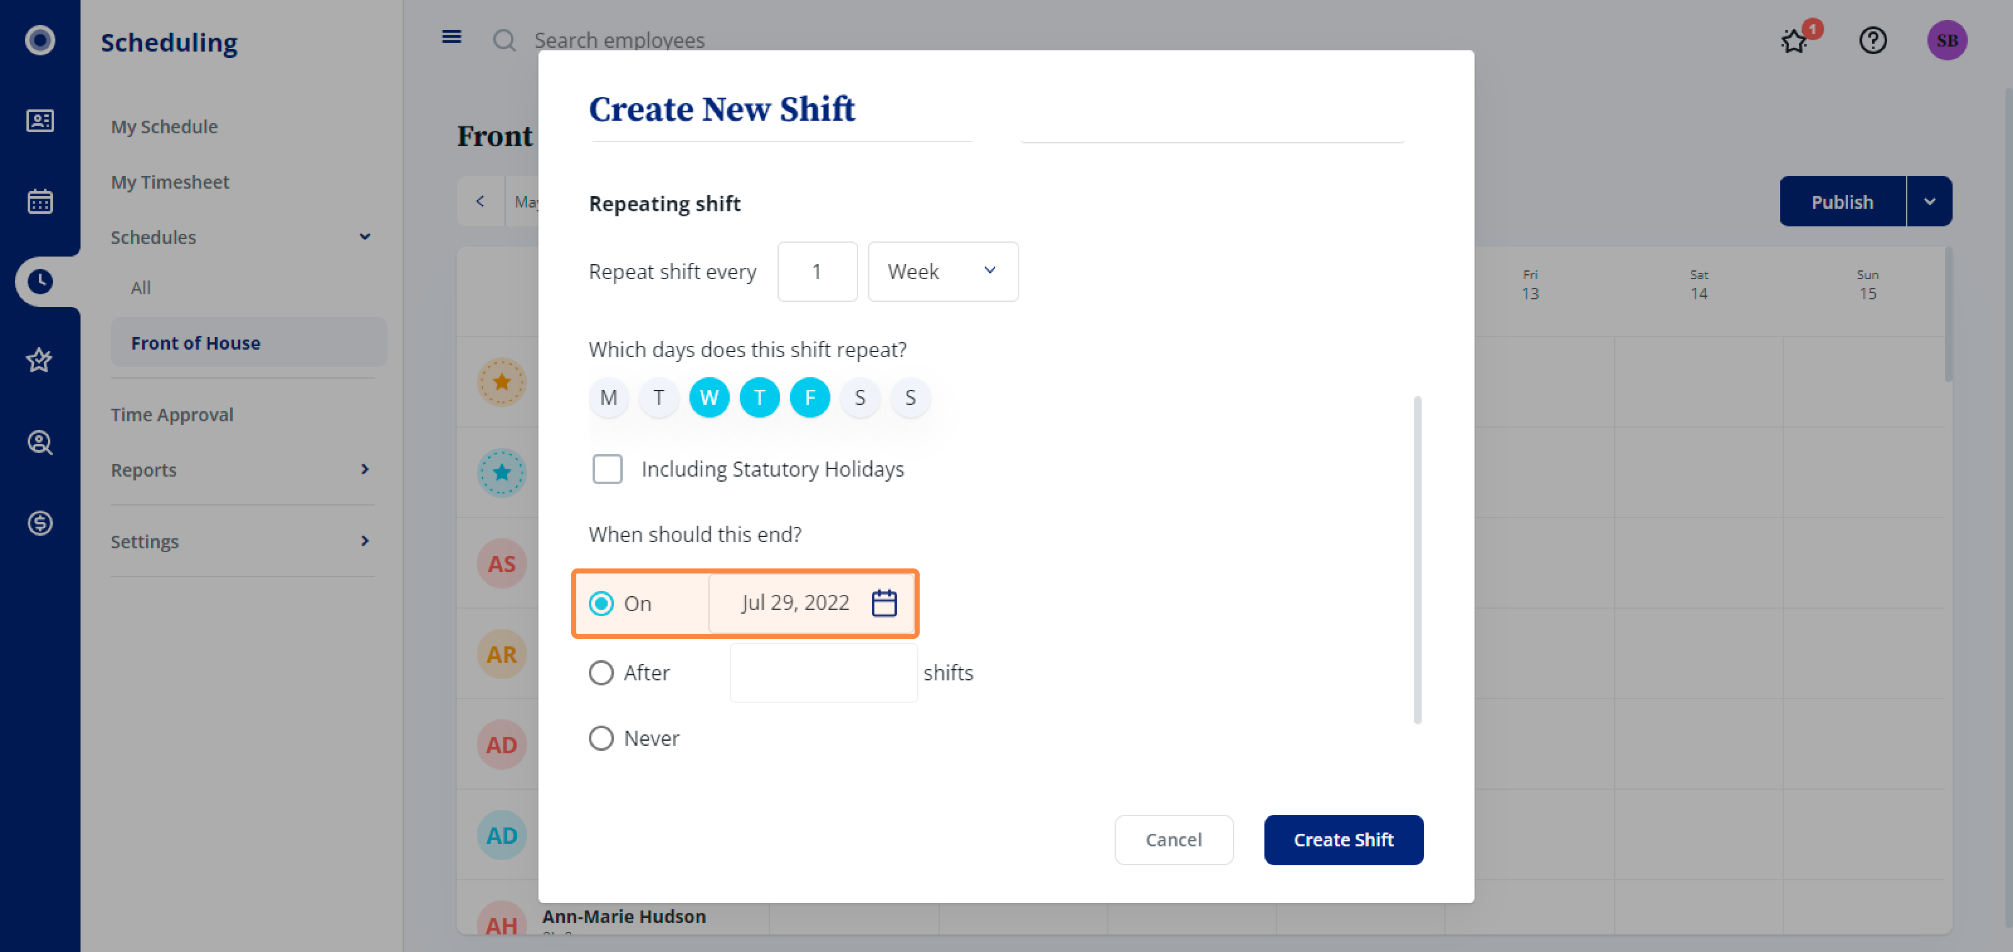Select the Never end radio option
The height and width of the screenshot is (952, 2013).
click(601, 738)
